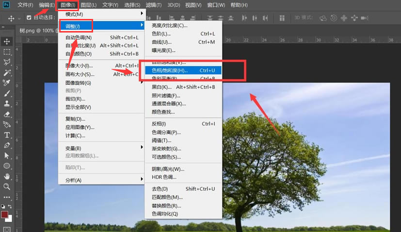The width and height of the screenshot is (401, 232).
Task: Open the 滤镜(T) menu
Action: click(153, 5)
